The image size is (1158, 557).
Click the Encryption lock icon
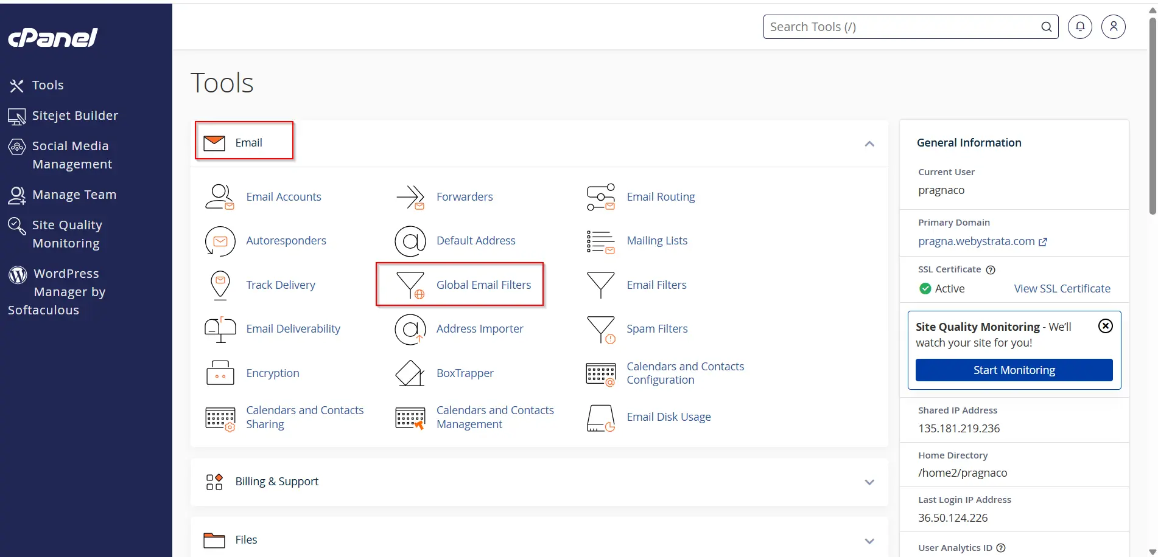(220, 373)
